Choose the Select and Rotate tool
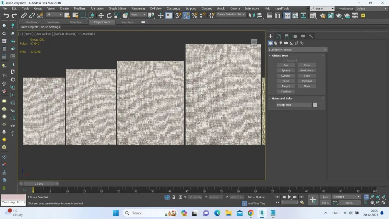The width and height of the screenshot is (389, 219). coord(109,15)
